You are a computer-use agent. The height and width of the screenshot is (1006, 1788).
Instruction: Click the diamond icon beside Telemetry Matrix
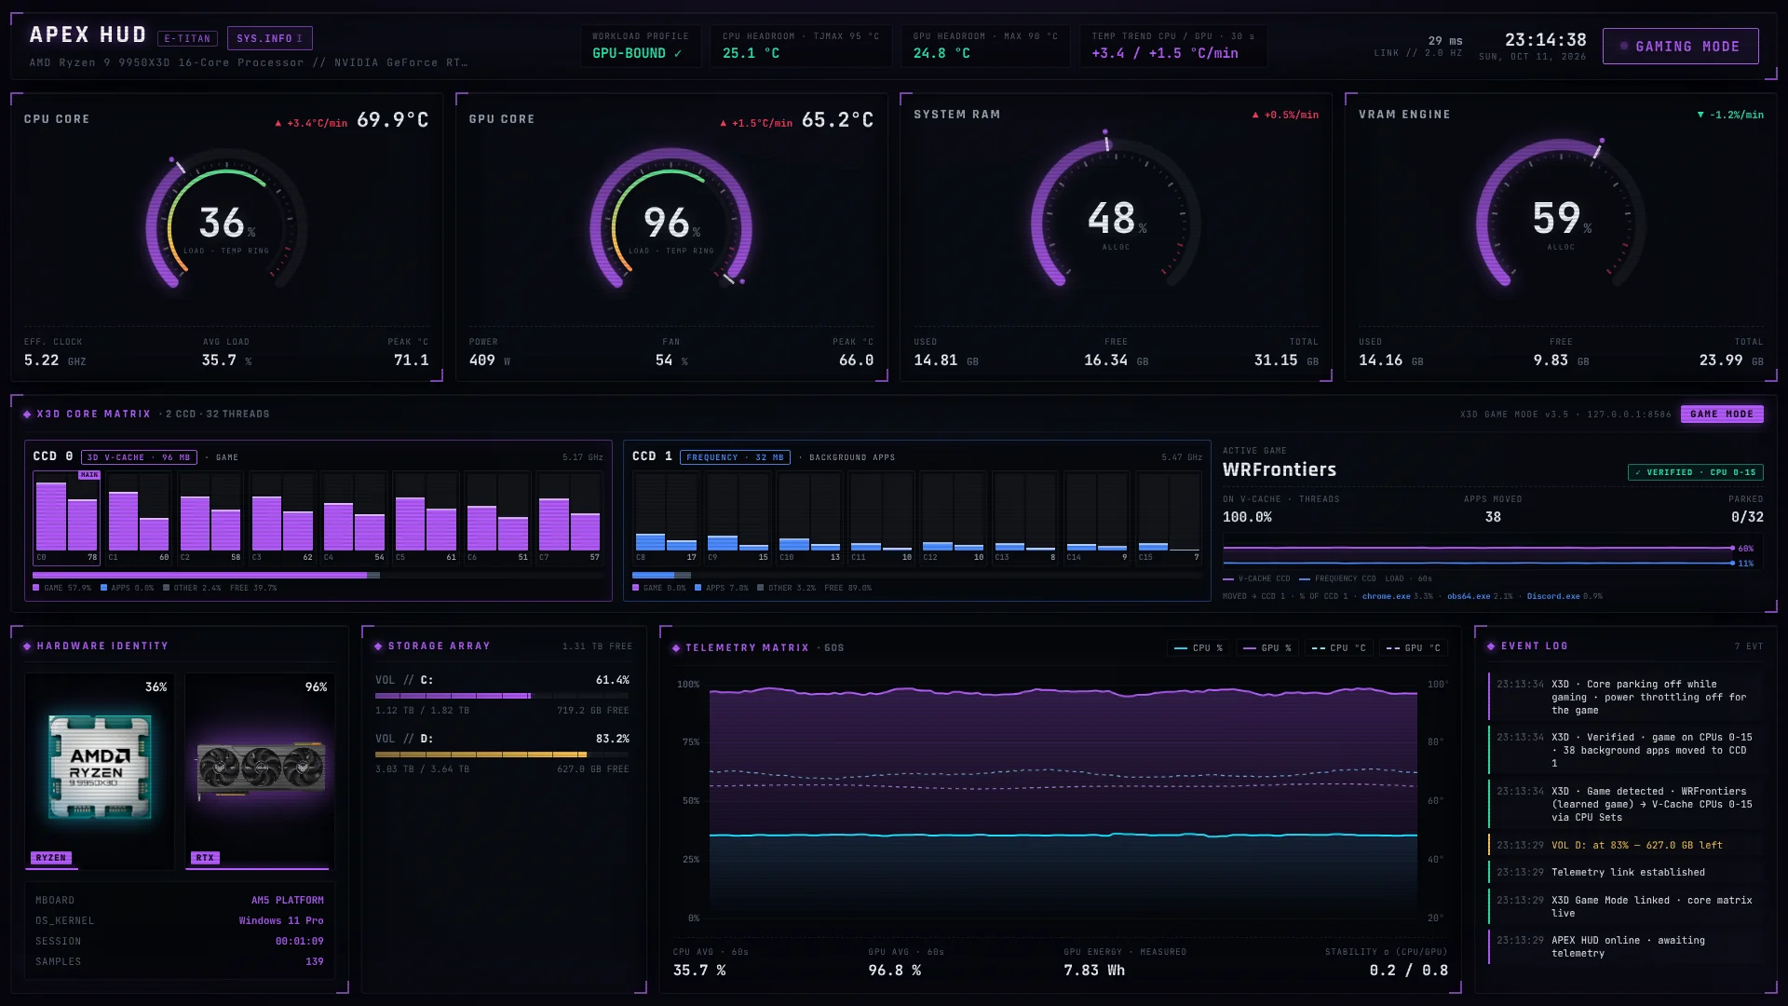[x=676, y=648]
